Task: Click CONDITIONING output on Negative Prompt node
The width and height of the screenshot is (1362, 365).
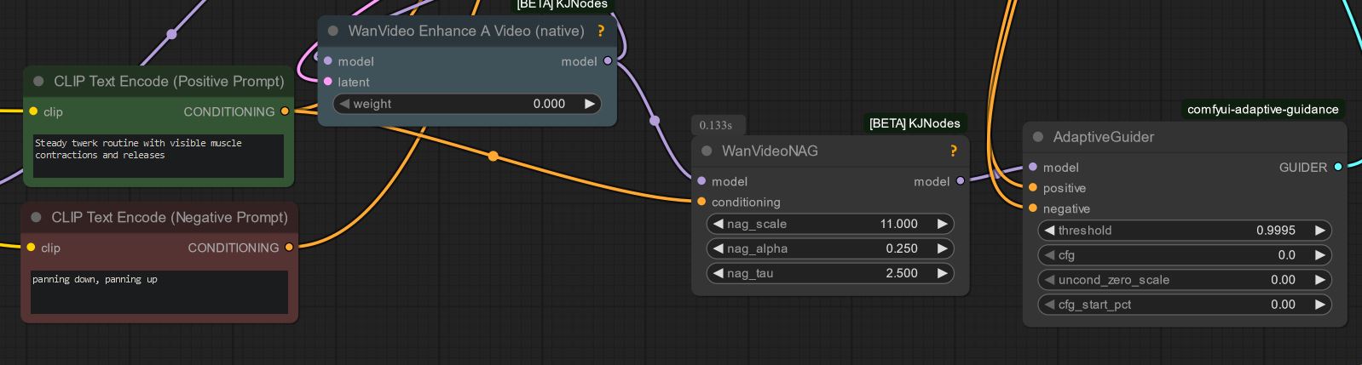Action: pos(289,248)
